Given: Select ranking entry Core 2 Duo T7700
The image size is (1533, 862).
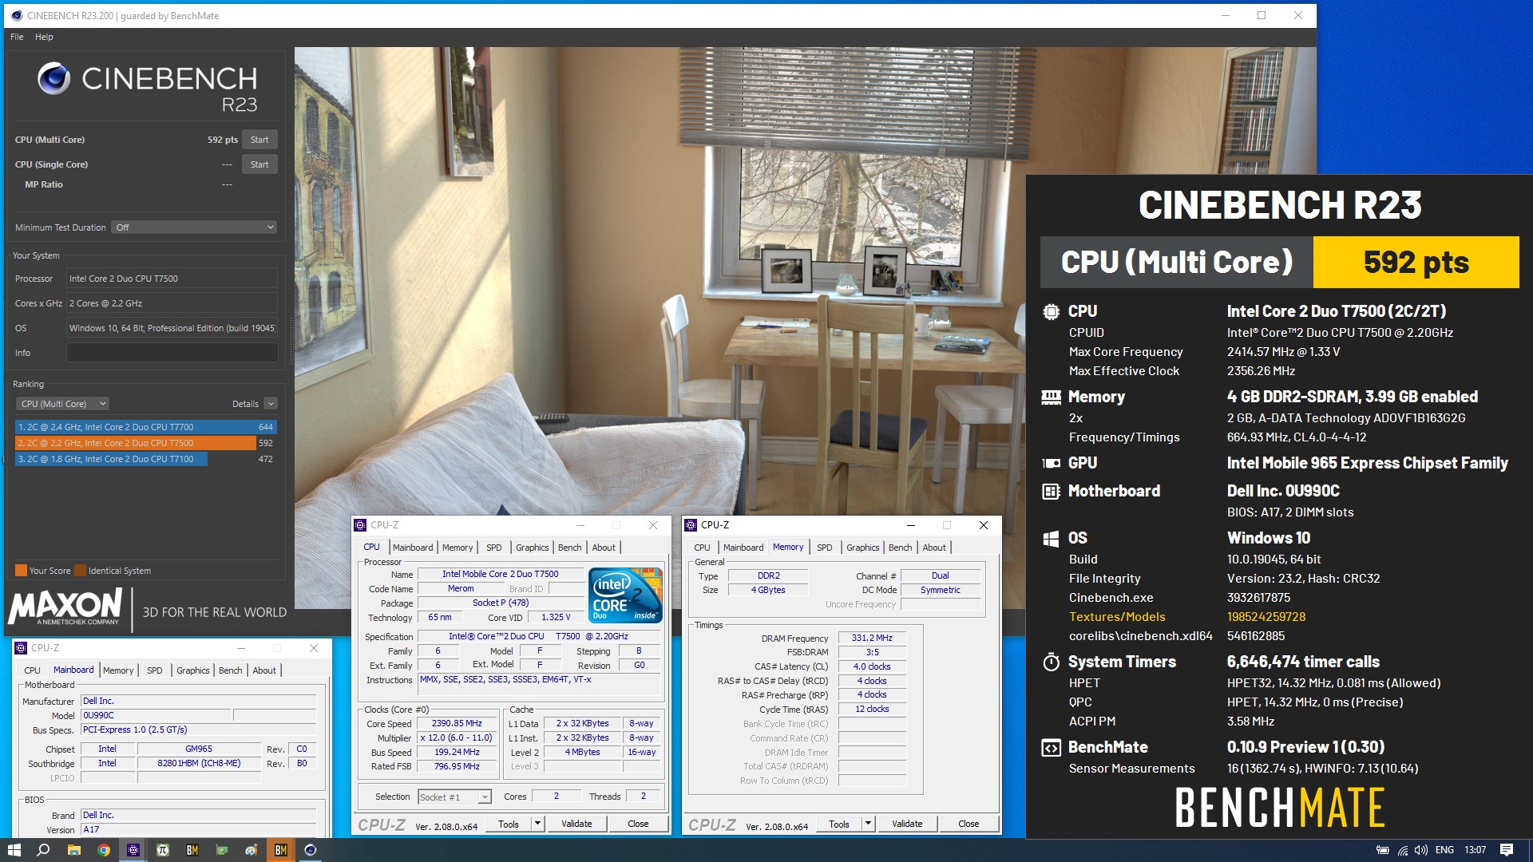Looking at the screenshot, I should click(x=145, y=427).
